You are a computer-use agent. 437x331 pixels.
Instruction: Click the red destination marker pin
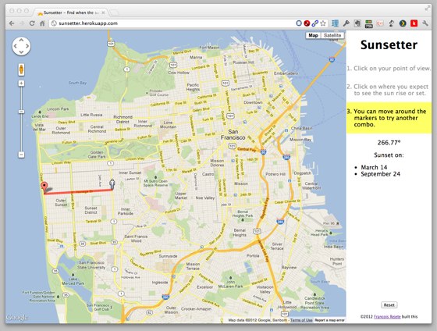pos(44,187)
